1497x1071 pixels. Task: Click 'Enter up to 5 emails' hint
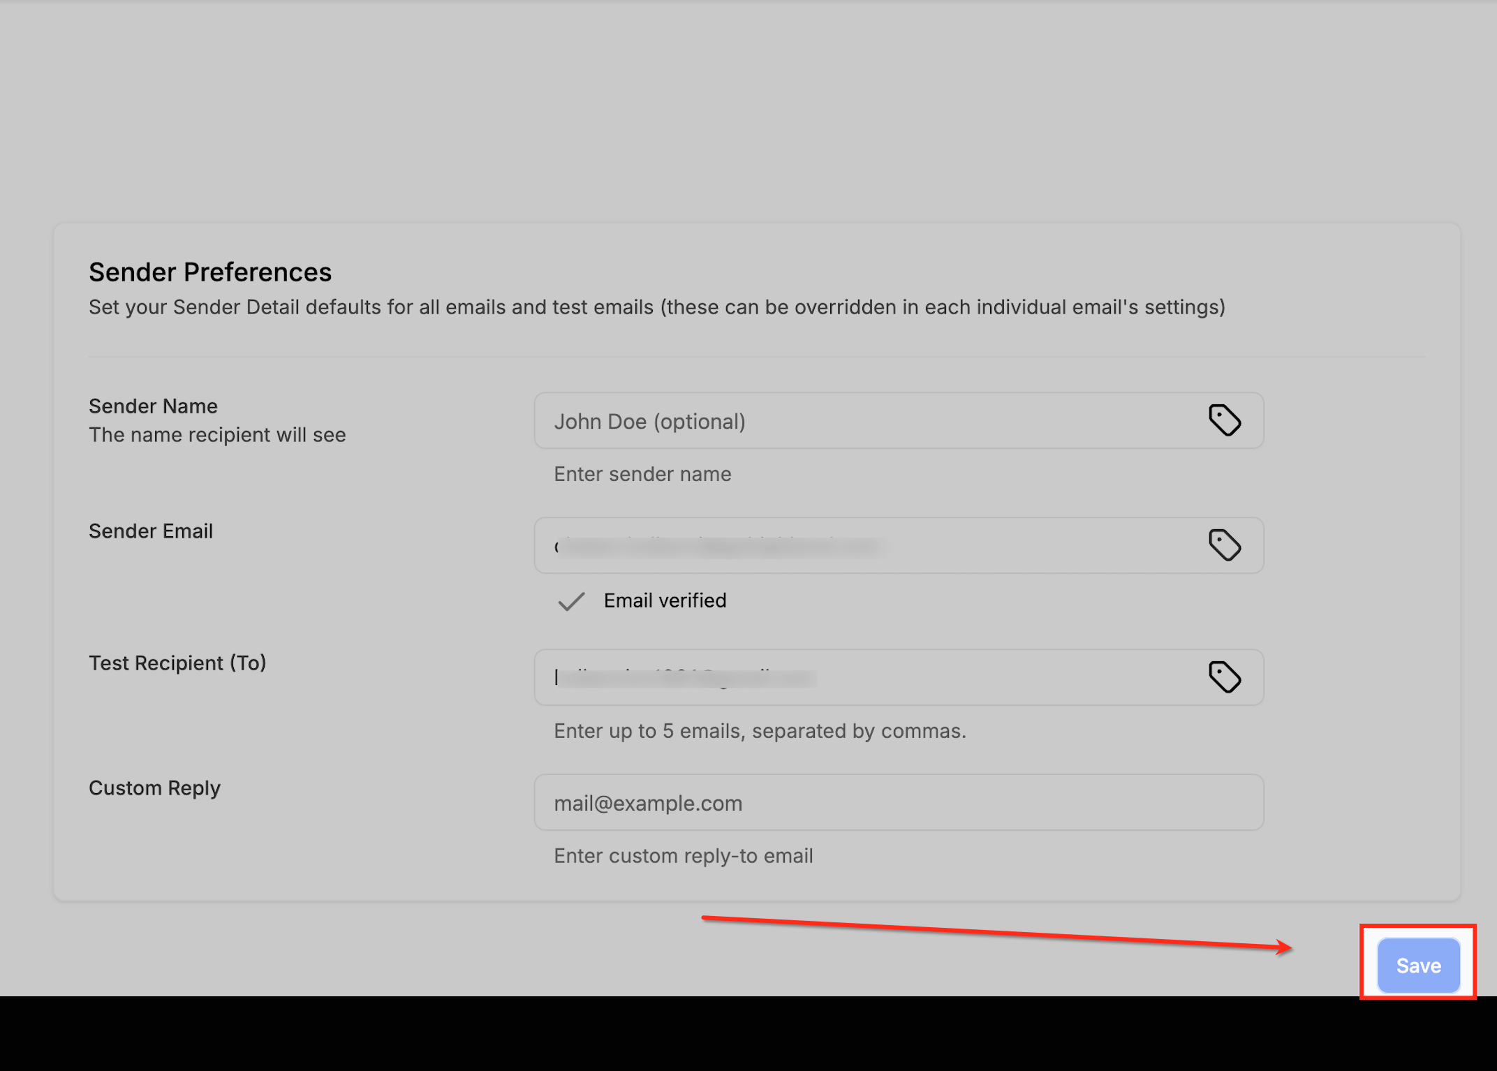click(760, 731)
